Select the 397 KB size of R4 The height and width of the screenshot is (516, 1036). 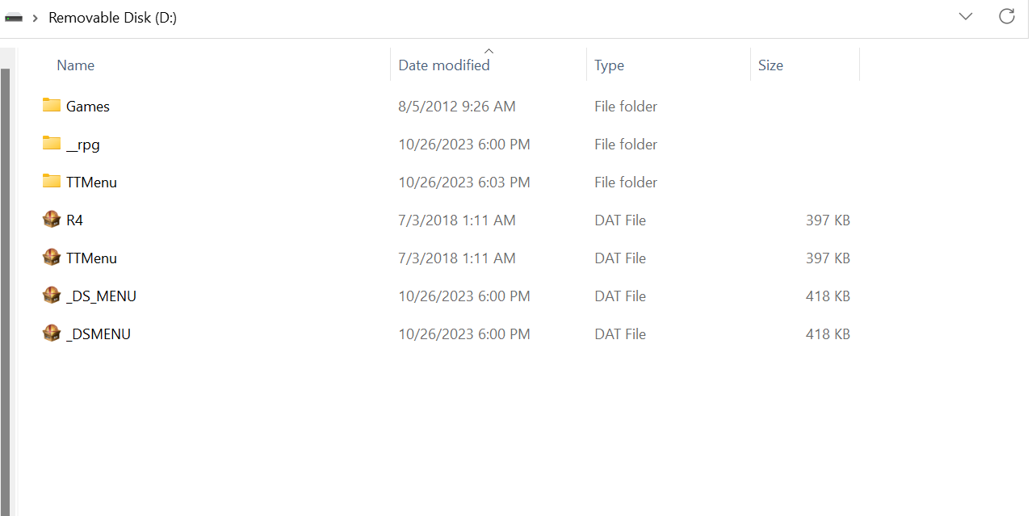pos(828,220)
